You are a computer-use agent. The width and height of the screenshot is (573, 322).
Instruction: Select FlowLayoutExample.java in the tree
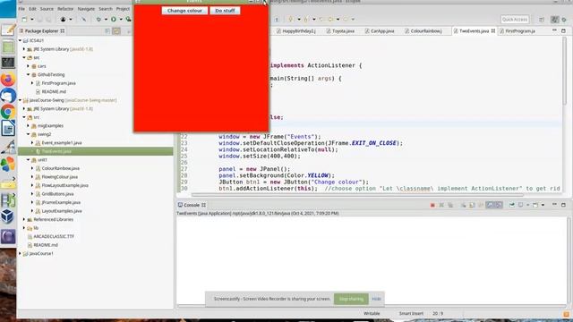tap(64, 185)
